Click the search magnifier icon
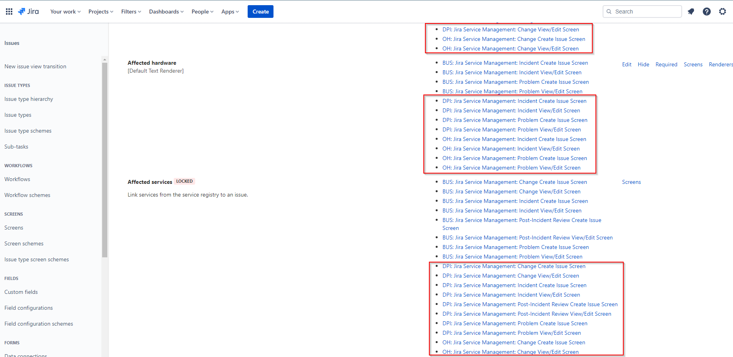The width and height of the screenshot is (733, 357). click(609, 12)
